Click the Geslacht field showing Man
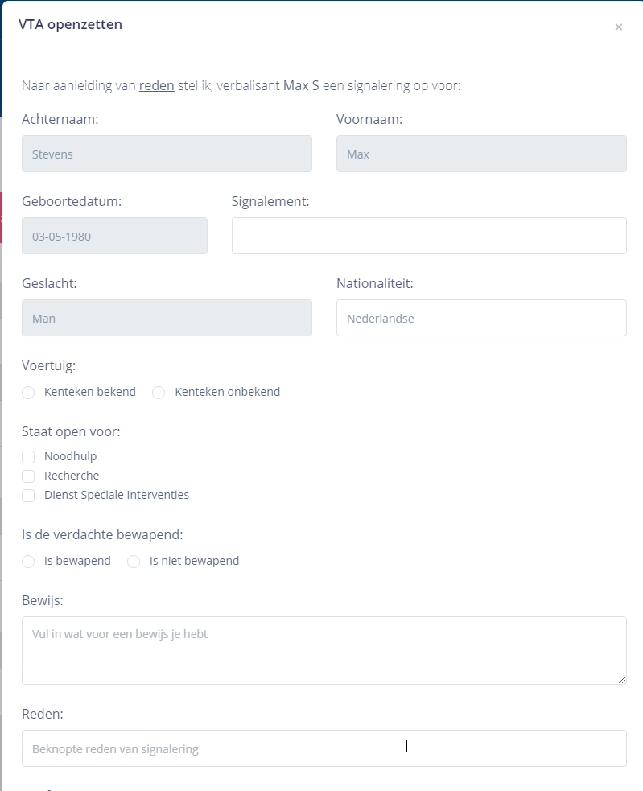 click(x=167, y=318)
